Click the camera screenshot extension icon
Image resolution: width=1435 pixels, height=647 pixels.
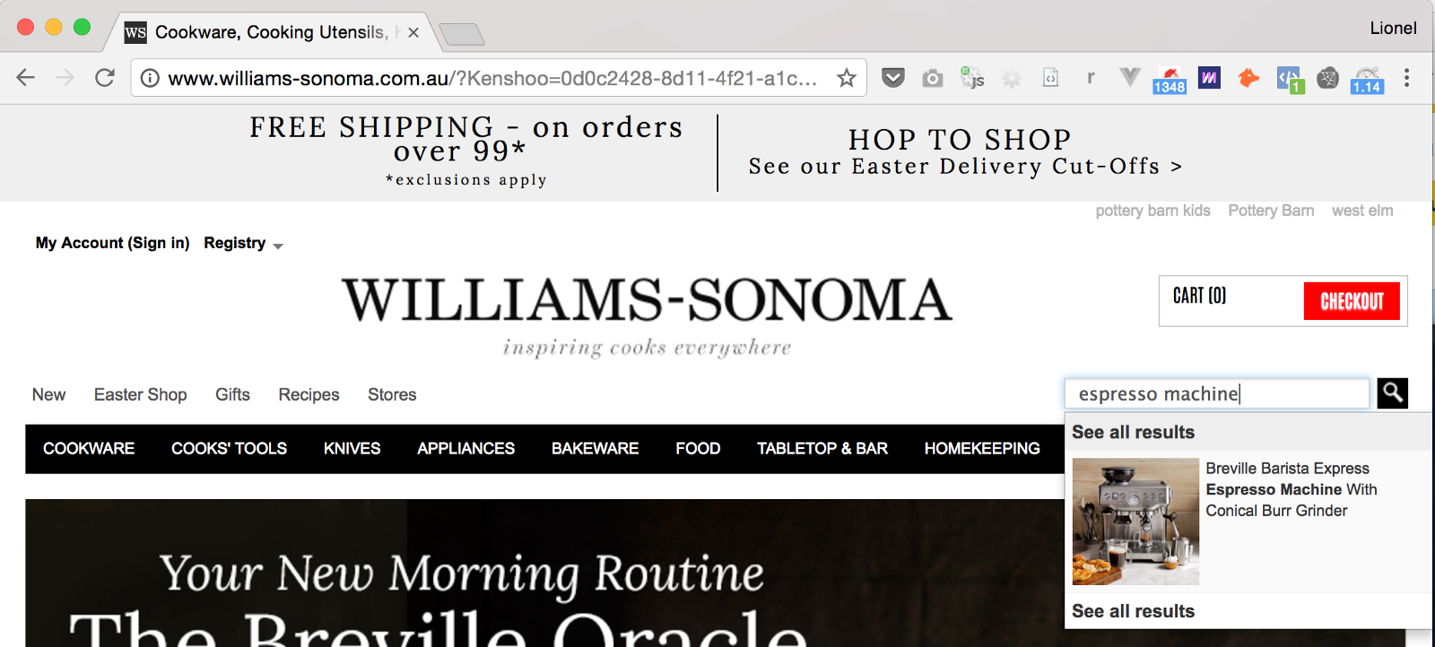933,78
